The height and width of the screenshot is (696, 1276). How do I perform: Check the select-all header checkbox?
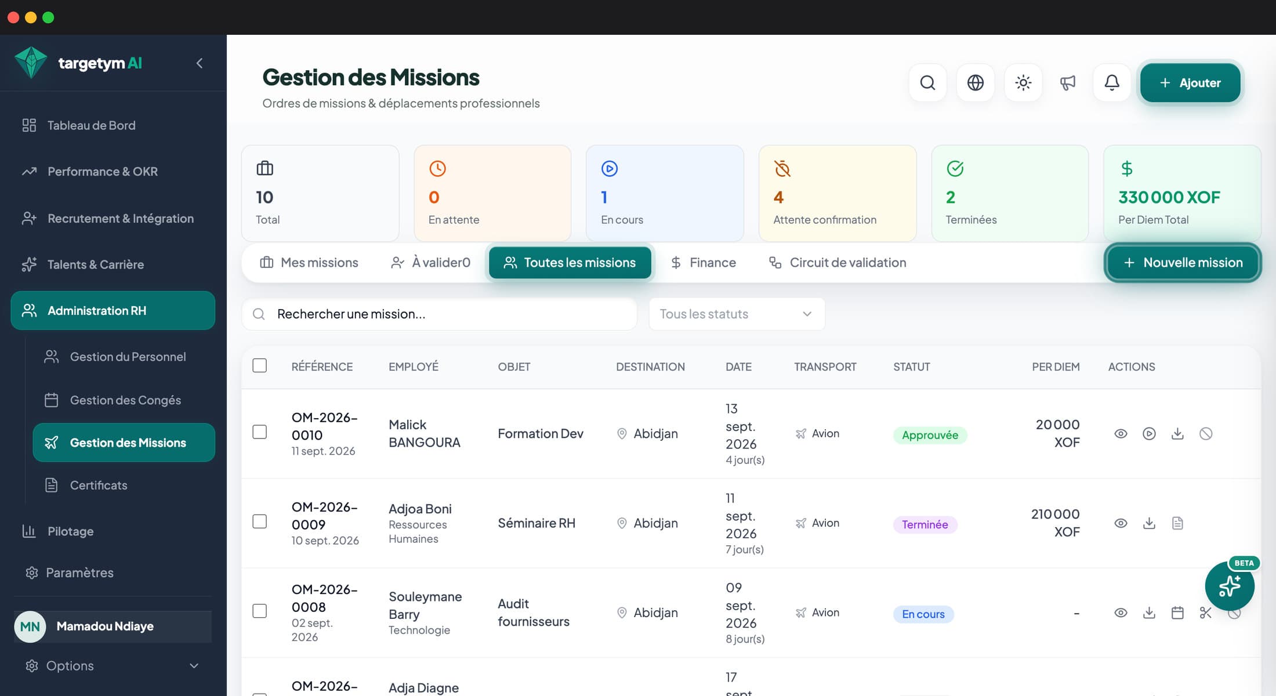[260, 365]
